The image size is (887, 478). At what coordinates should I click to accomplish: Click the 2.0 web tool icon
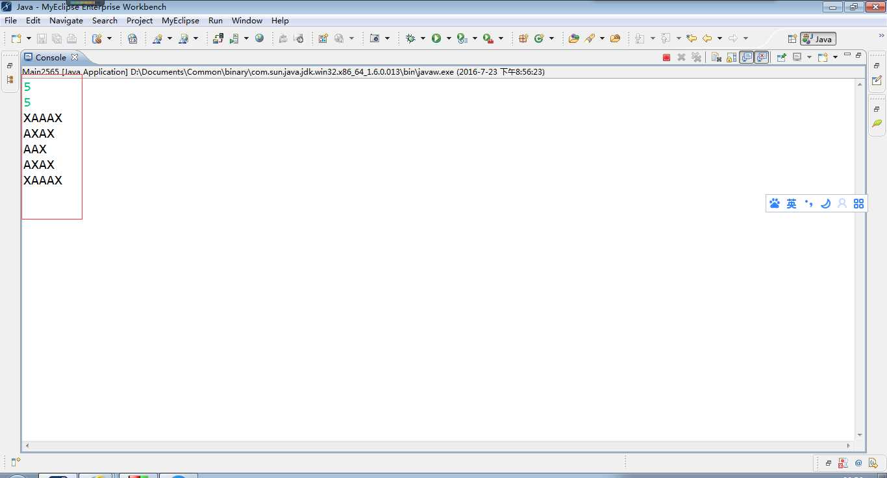click(132, 38)
